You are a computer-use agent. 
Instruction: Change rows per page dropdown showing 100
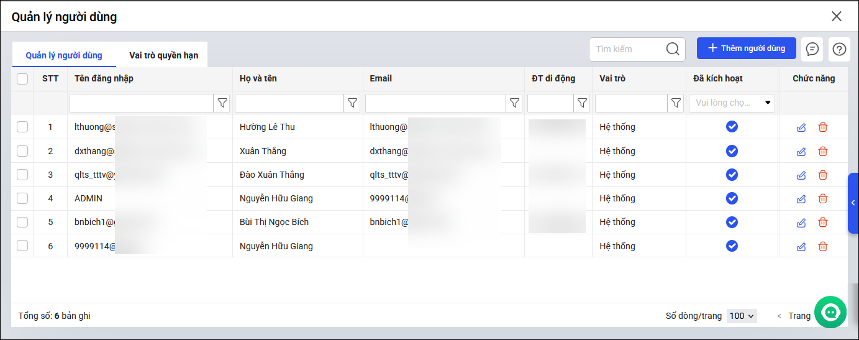point(742,316)
